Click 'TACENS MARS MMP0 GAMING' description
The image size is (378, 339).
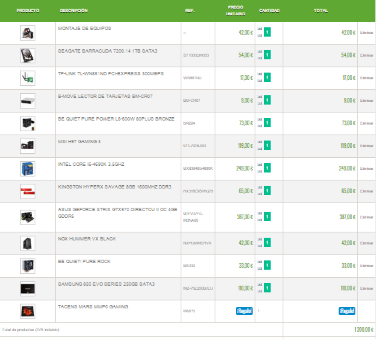[93, 306]
